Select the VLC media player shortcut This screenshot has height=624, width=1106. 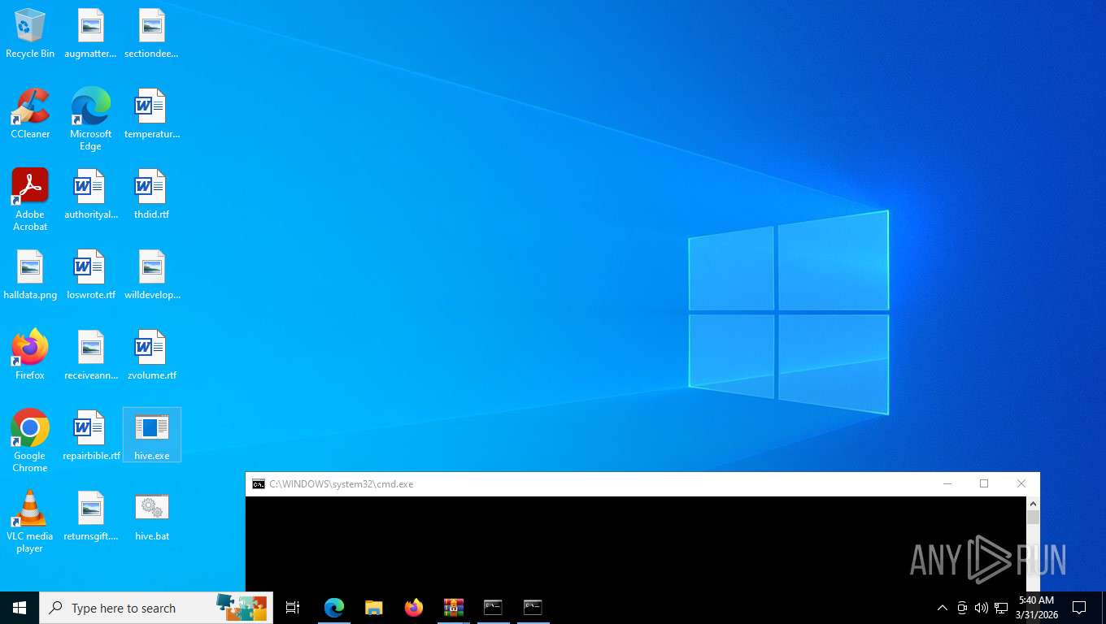click(30, 522)
